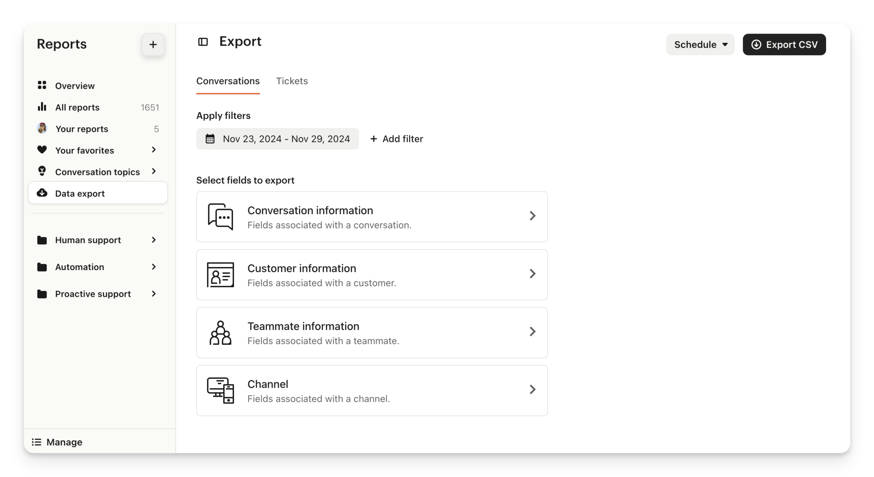Click the bar chart icon for All reports

click(x=42, y=107)
